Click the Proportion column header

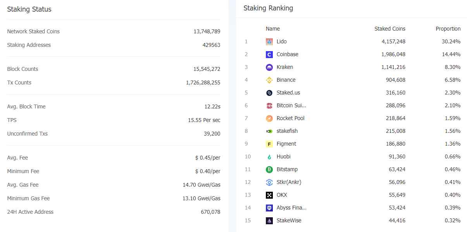click(x=448, y=29)
